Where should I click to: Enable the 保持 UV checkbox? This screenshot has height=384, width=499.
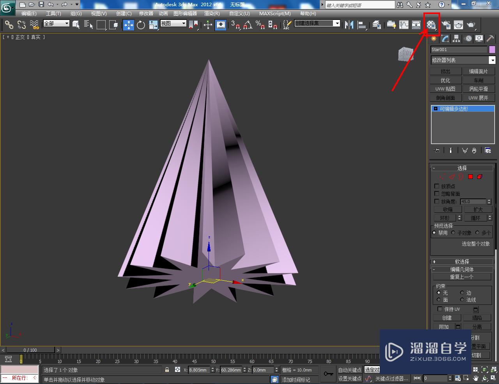click(440, 309)
